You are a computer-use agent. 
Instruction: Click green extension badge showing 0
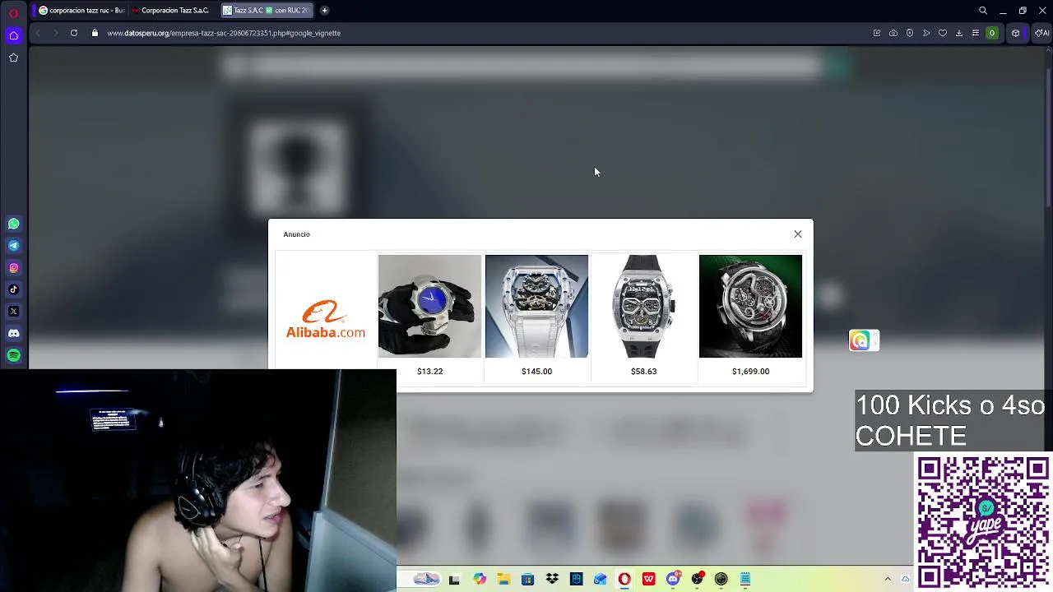(992, 33)
